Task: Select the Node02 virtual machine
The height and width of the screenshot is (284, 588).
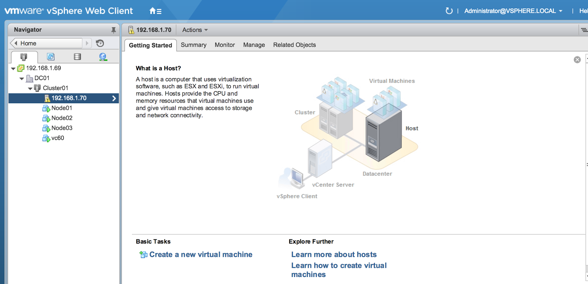Action: click(62, 118)
